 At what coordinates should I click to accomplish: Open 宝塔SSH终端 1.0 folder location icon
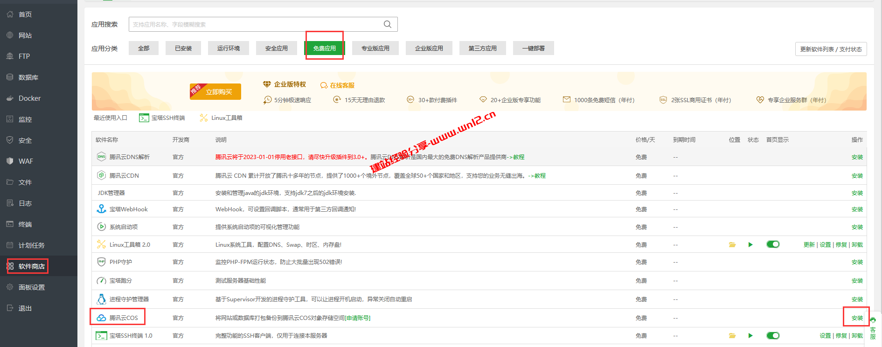pos(732,335)
